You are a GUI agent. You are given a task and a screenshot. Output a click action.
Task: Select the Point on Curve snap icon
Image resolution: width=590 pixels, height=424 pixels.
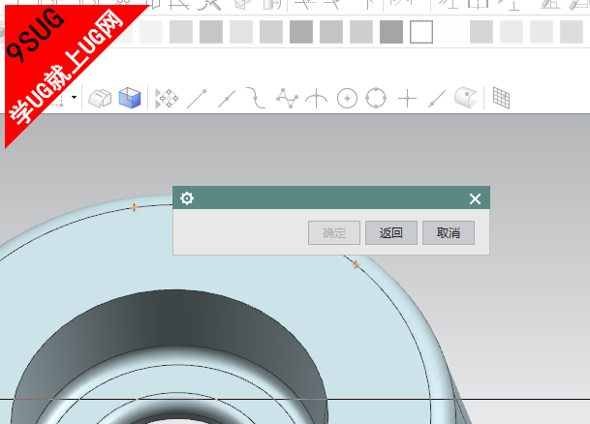[x=437, y=99]
